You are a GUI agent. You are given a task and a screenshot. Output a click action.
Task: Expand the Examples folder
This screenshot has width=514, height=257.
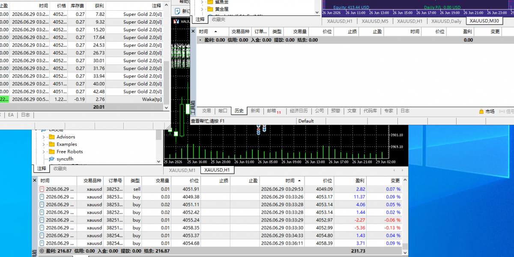click(x=43, y=144)
